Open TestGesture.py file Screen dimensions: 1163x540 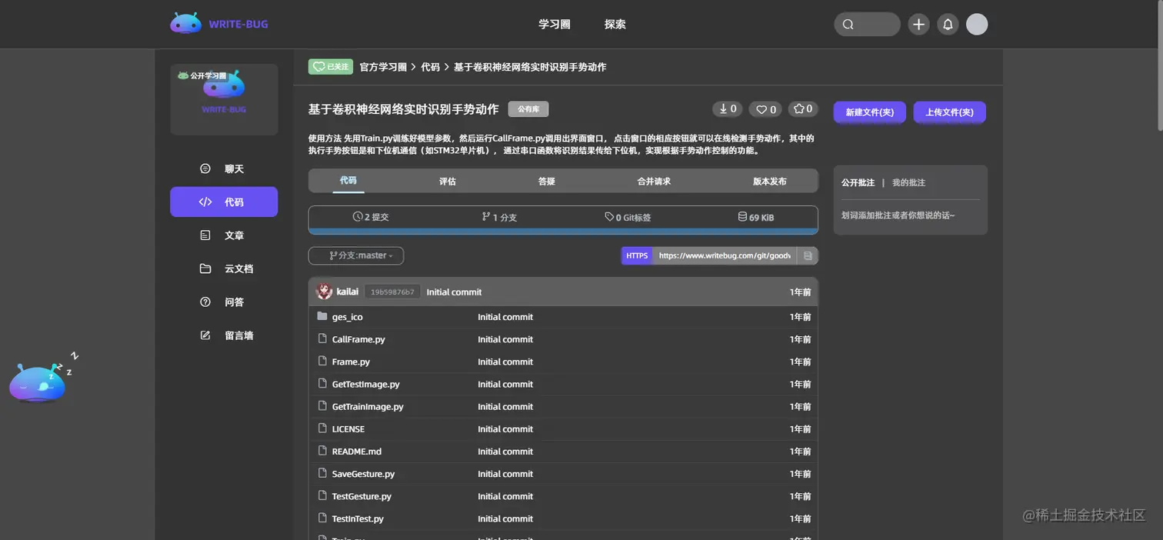(x=362, y=496)
